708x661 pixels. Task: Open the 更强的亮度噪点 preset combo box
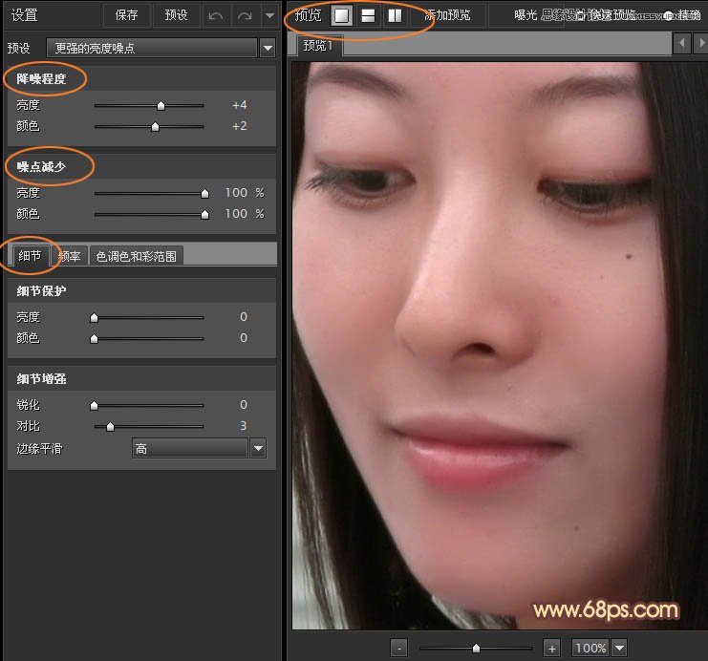152,48
